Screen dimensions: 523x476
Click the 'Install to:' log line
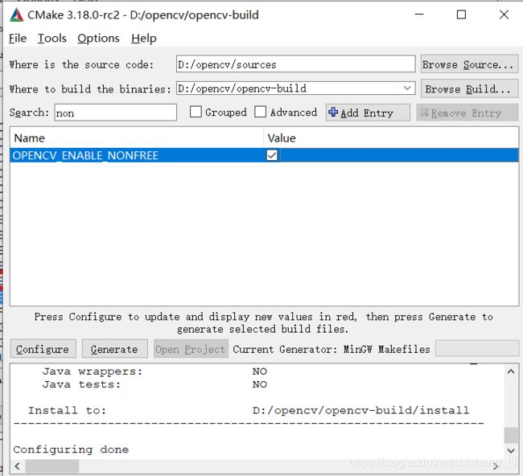tap(249, 410)
